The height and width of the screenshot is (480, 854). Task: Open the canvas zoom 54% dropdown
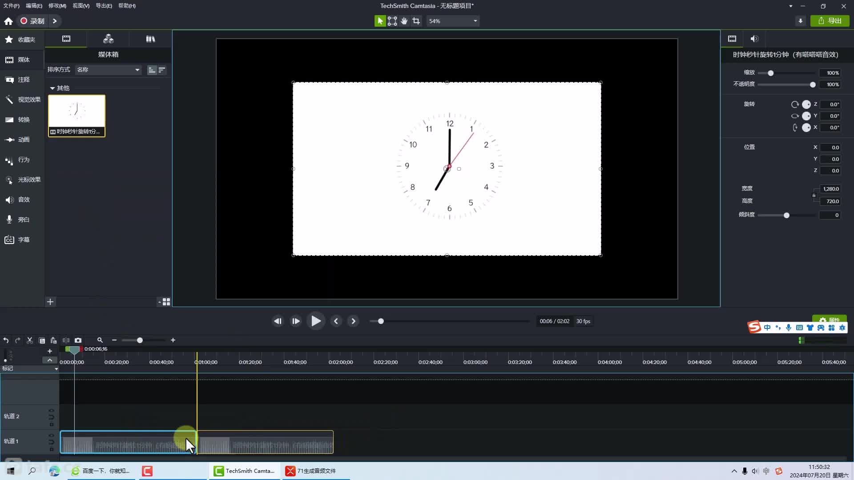click(x=453, y=21)
